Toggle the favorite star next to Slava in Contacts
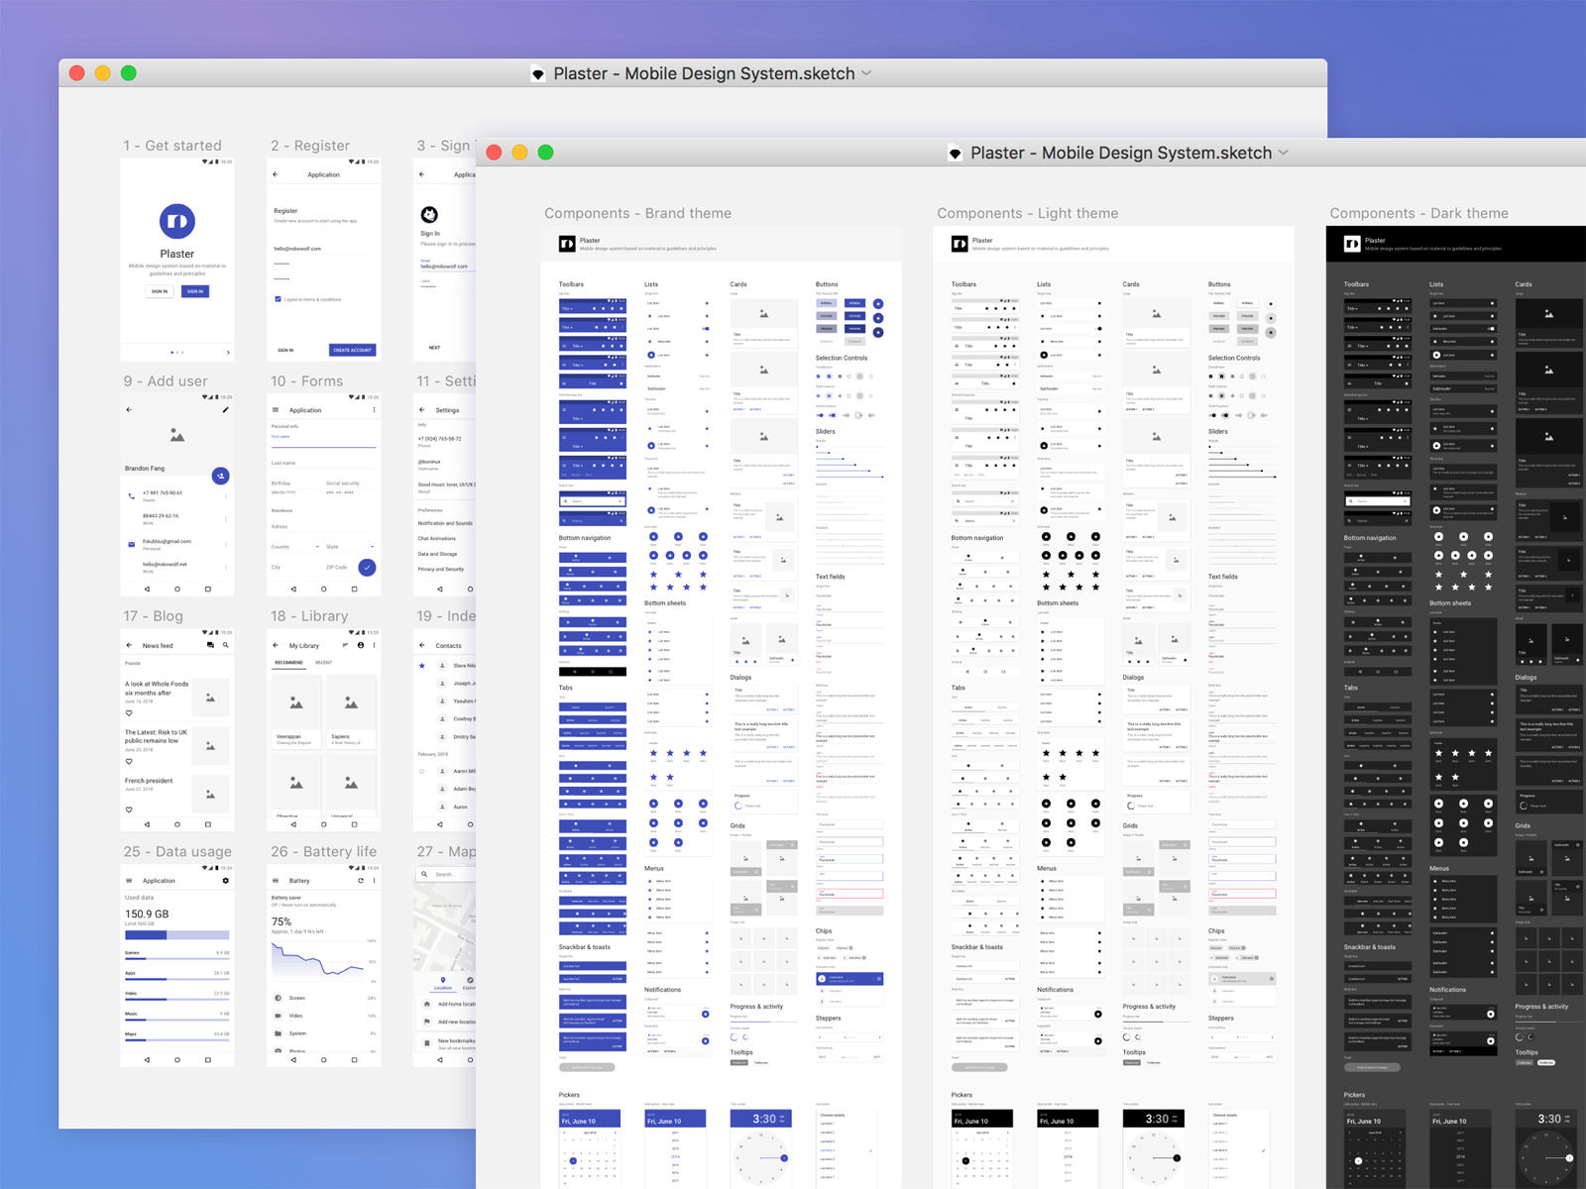The height and width of the screenshot is (1189, 1586). (x=422, y=666)
